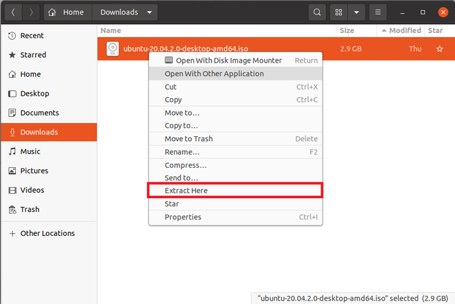Select Copy from the context menu
The image size is (455, 304).
[x=235, y=100]
